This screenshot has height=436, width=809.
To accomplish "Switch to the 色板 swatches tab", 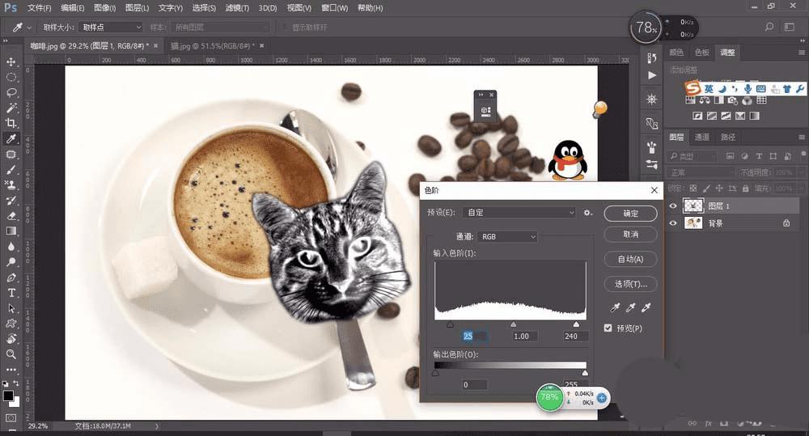I will [x=702, y=52].
